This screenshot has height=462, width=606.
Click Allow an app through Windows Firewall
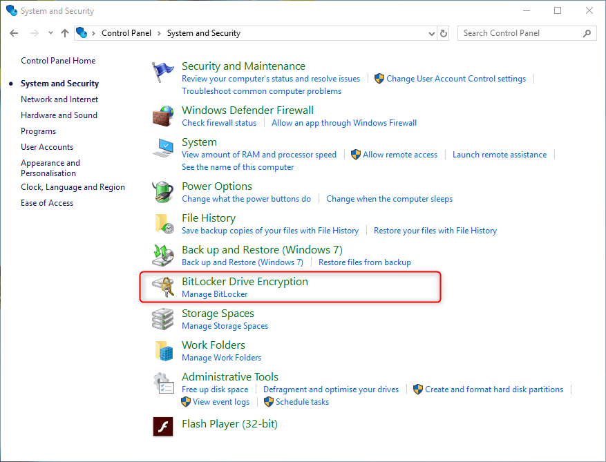coord(344,123)
